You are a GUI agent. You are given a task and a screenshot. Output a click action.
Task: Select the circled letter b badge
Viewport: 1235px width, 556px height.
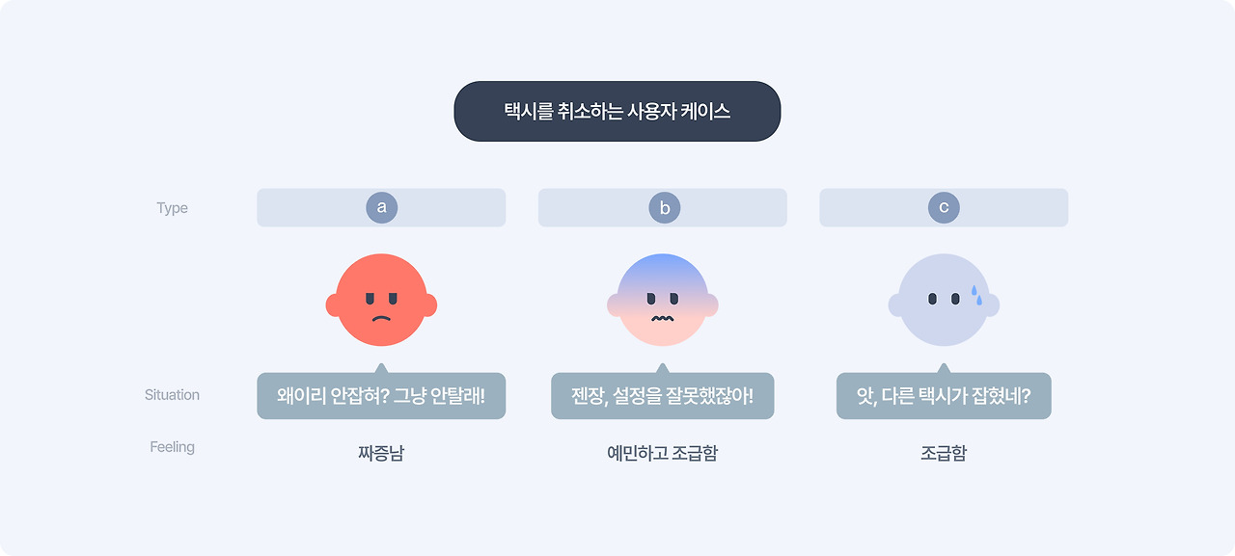[x=664, y=207]
